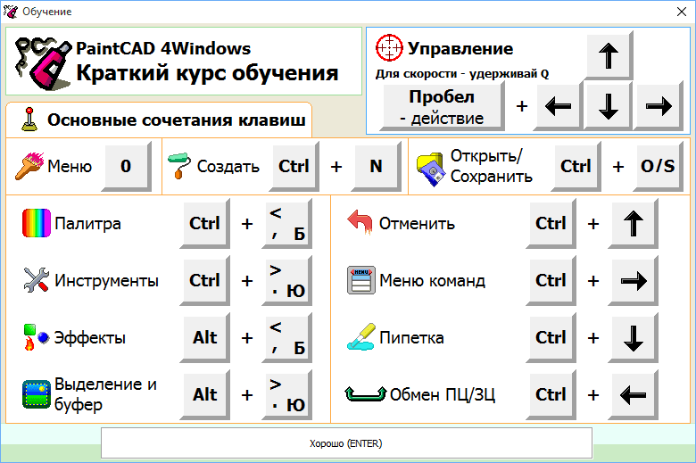Viewport: 696px width, 463px height.
Task: Click the N key beside Создать
Action: pos(376,166)
